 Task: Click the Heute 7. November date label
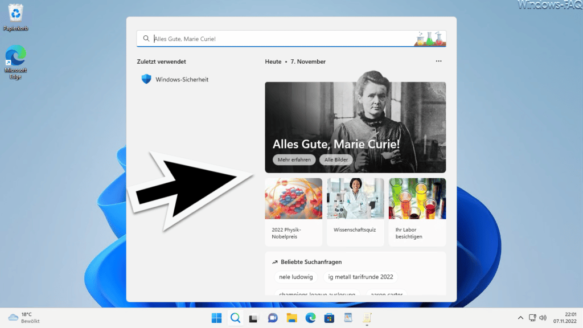tap(295, 61)
